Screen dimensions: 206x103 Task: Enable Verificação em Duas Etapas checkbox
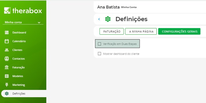click(100, 44)
